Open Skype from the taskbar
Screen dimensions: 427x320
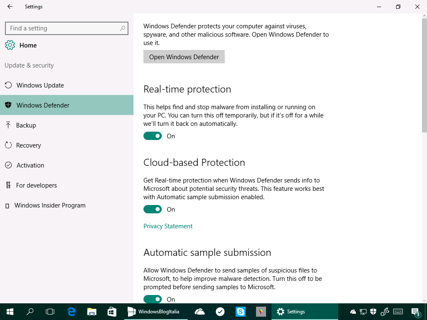tap(241, 312)
